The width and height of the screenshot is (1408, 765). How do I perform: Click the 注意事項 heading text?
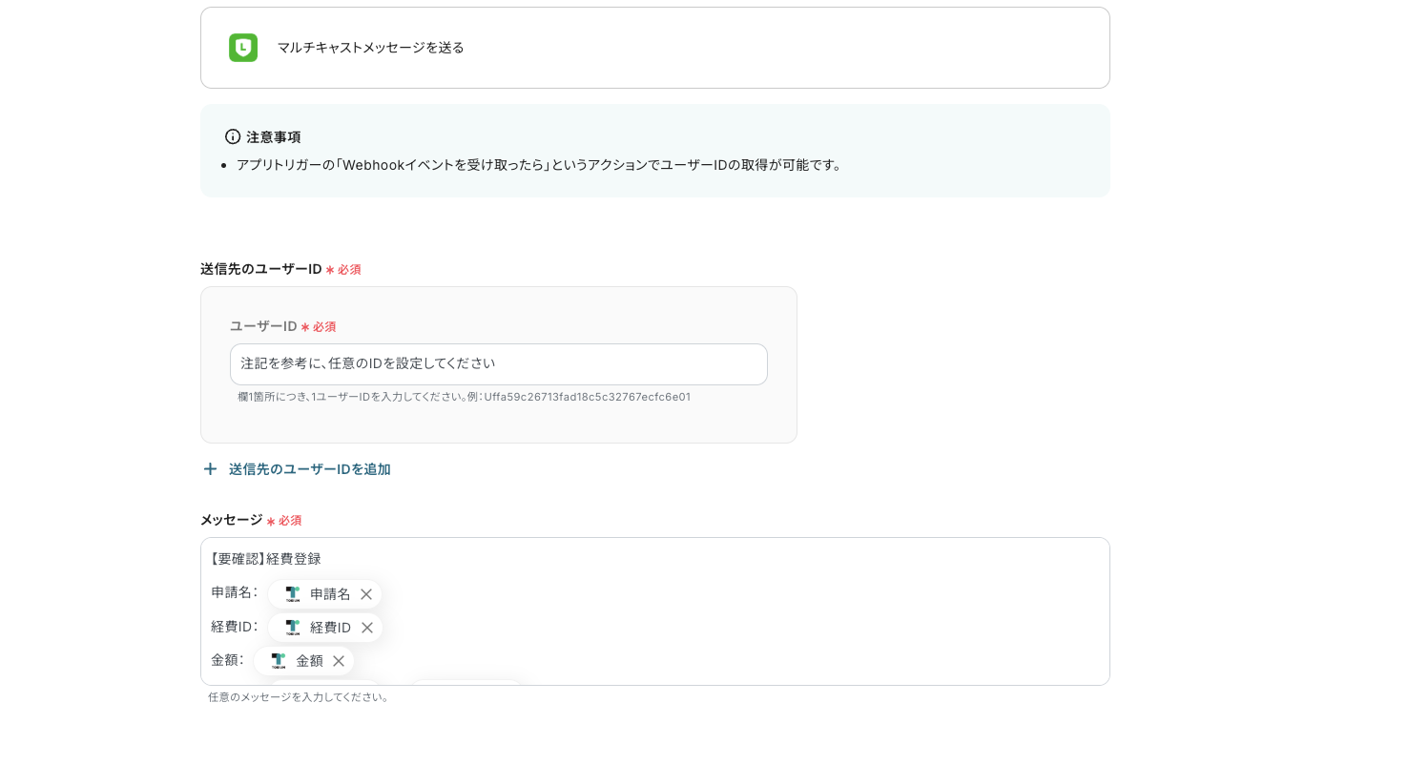pos(274,136)
